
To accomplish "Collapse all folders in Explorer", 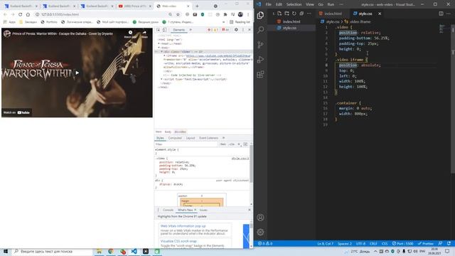I will pos(301,14).
